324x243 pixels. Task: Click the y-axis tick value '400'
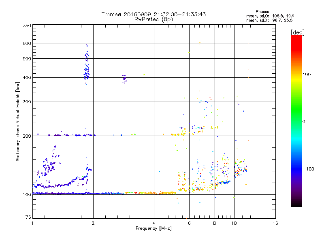click(27, 78)
